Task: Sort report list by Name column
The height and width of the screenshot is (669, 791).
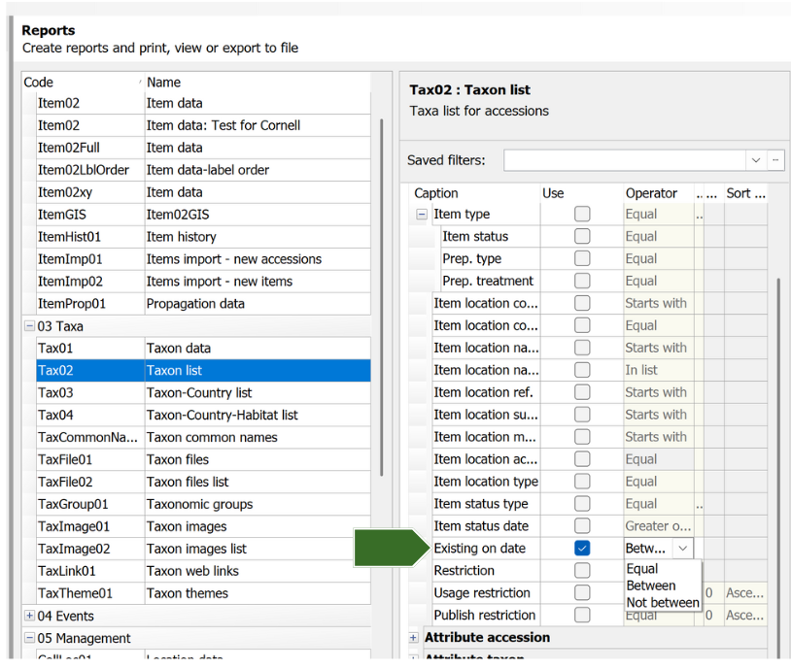Action: point(258,83)
